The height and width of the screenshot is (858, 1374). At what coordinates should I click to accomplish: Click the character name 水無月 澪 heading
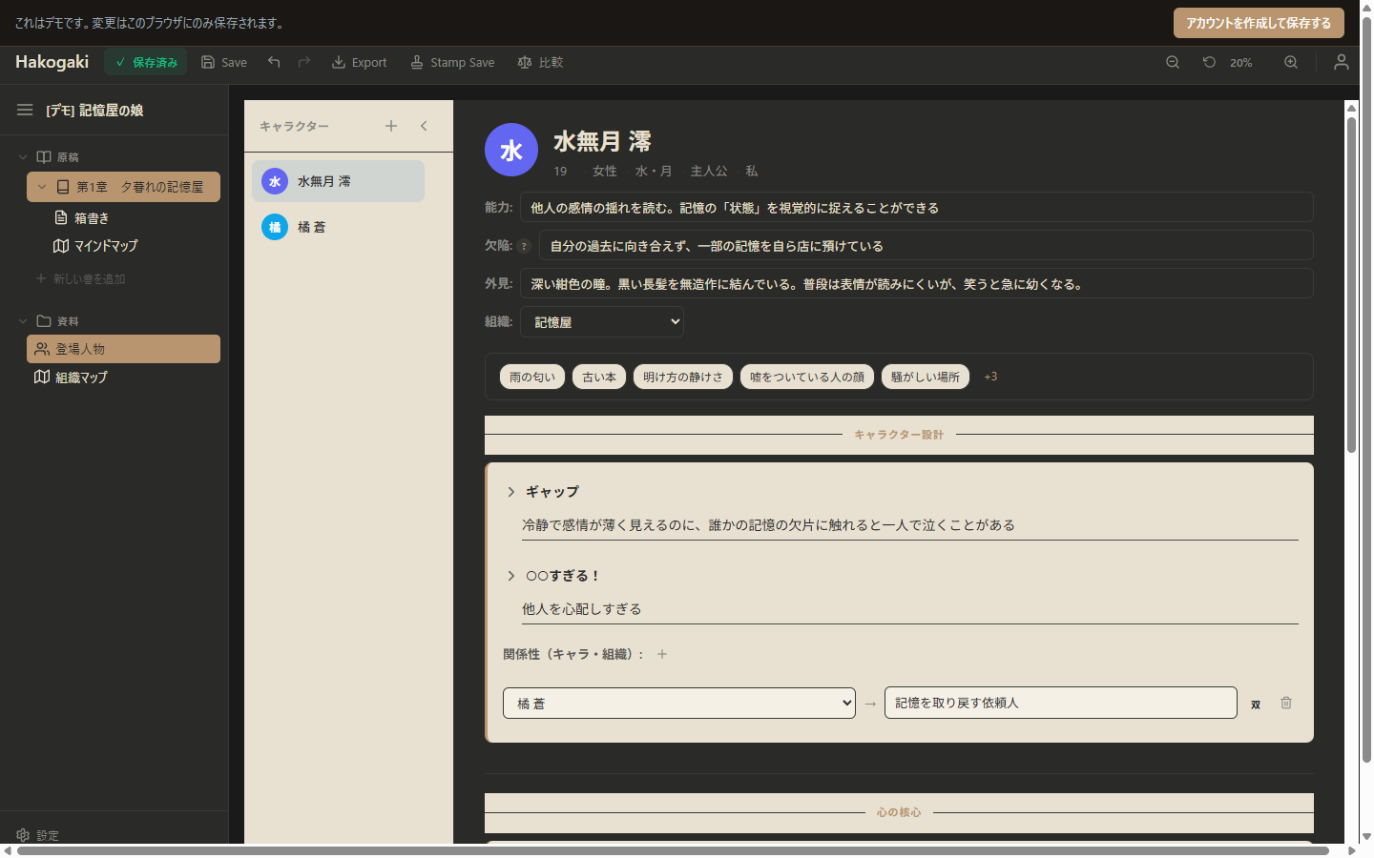click(x=602, y=142)
